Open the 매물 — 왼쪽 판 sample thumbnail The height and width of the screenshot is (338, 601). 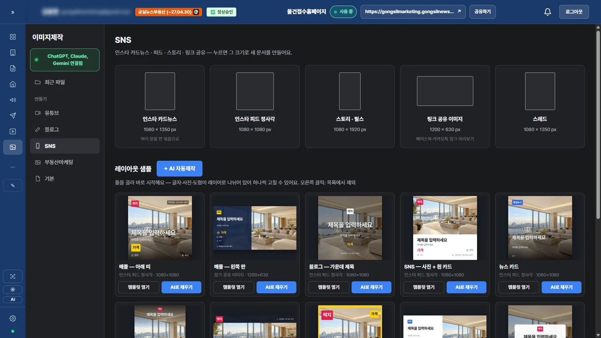click(x=255, y=228)
